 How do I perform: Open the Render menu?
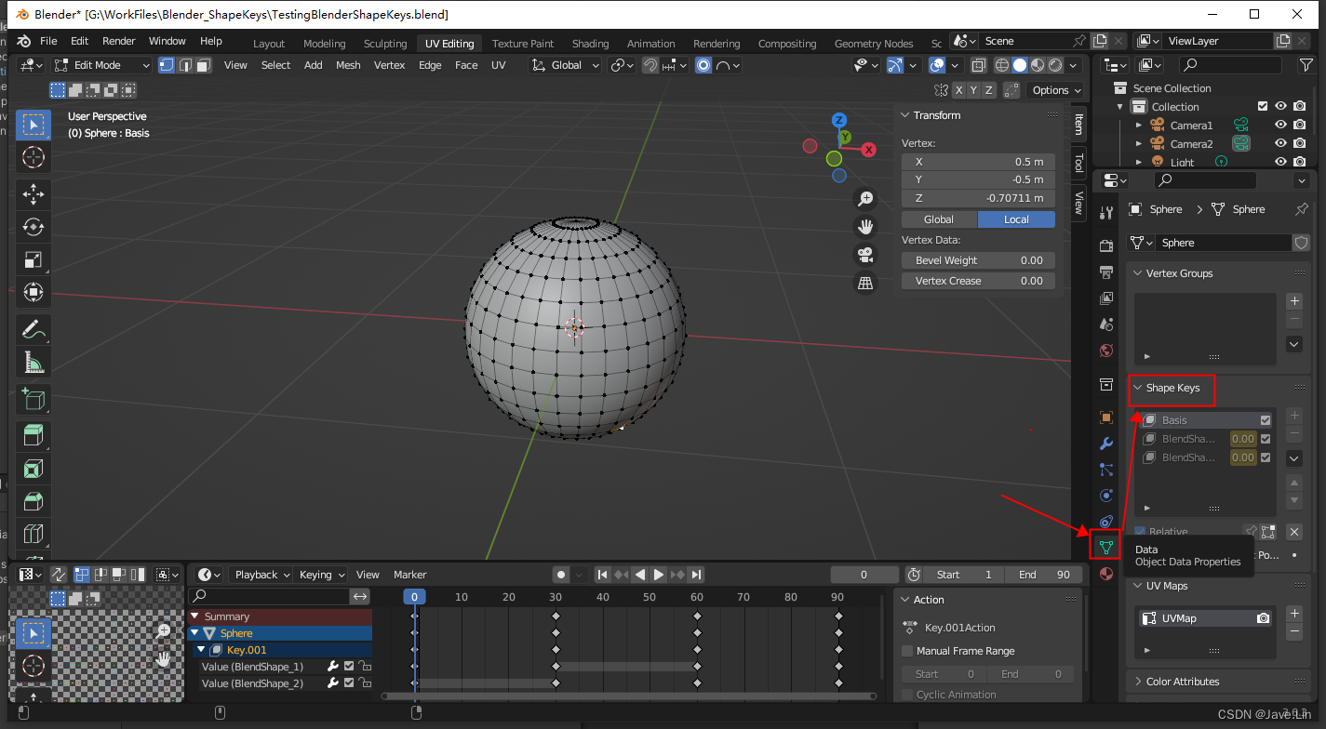tap(119, 41)
